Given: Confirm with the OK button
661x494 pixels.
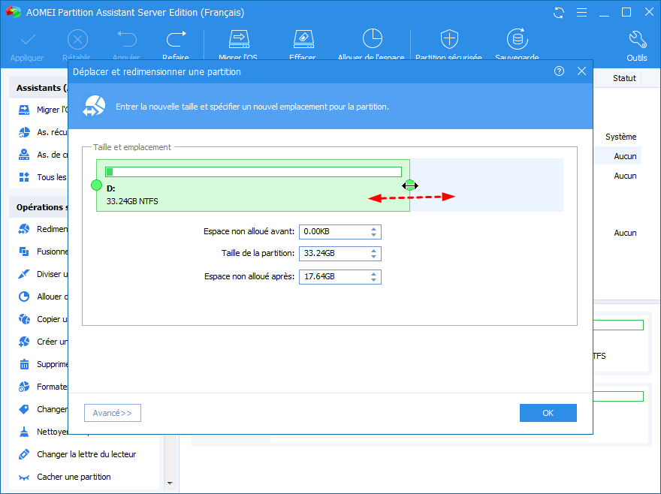Looking at the screenshot, I should pyautogui.click(x=548, y=413).
